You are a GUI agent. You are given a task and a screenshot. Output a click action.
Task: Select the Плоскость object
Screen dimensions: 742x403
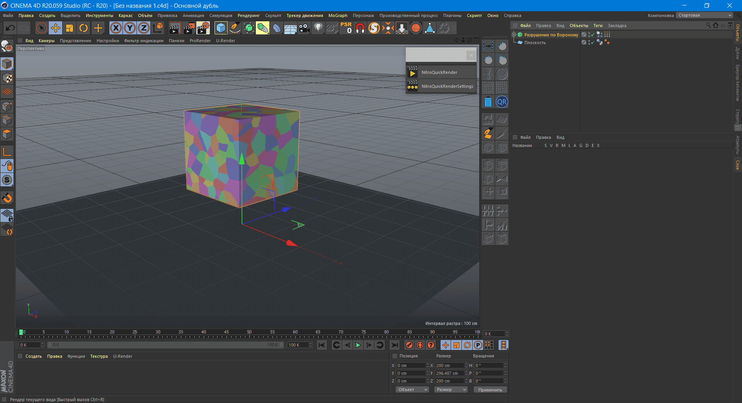[x=535, y=43]
